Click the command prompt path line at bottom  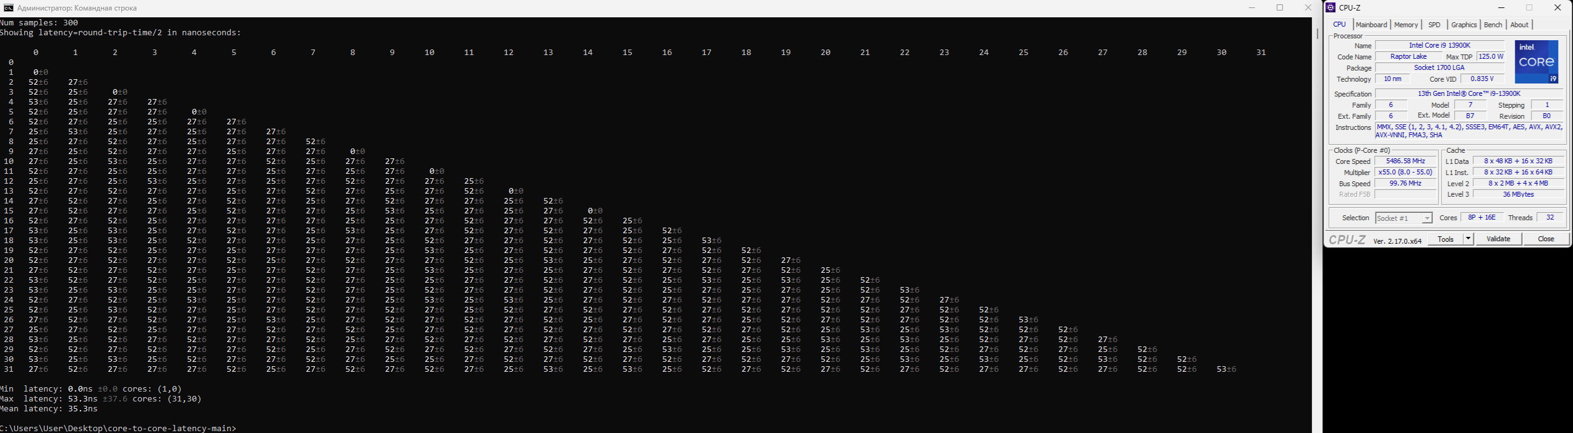point(118,428)
